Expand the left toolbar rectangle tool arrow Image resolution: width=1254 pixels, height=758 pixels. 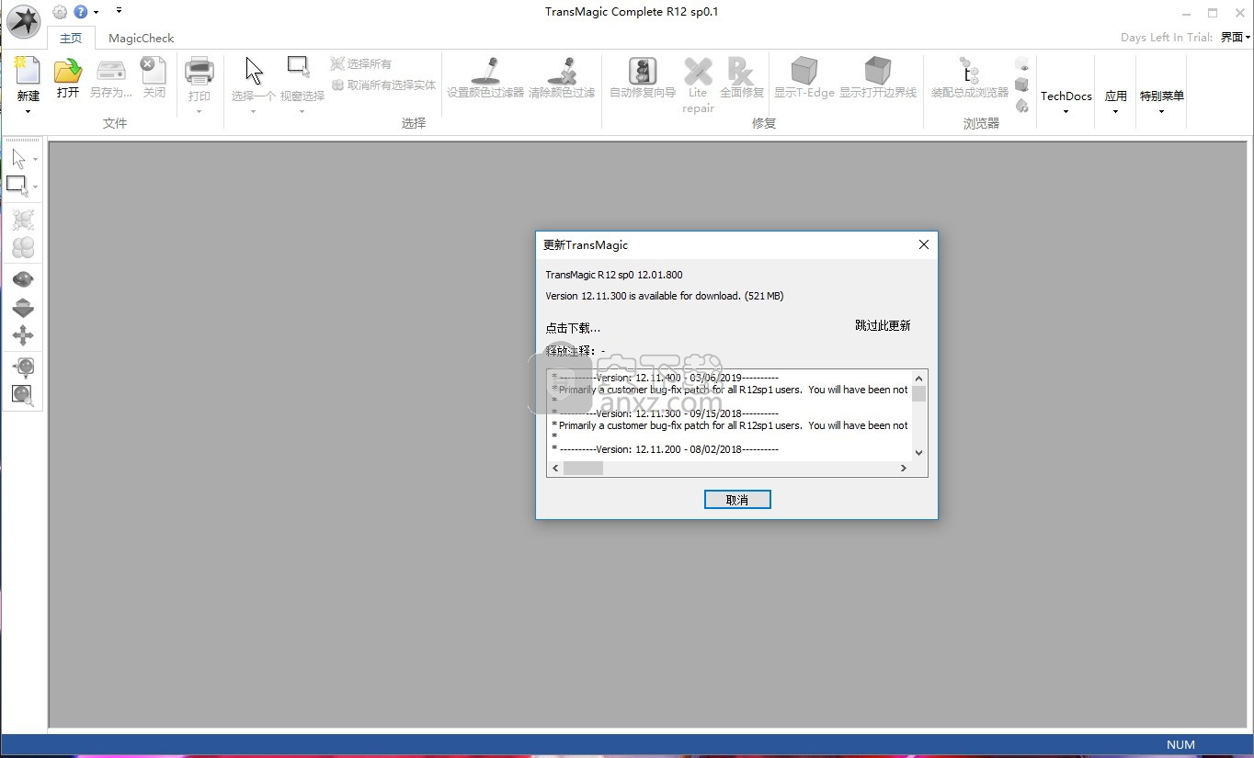36,187
